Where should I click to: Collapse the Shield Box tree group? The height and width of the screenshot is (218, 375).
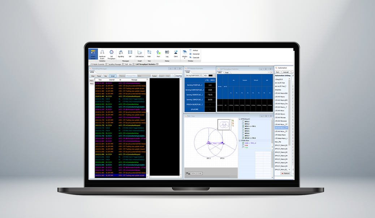240,140
